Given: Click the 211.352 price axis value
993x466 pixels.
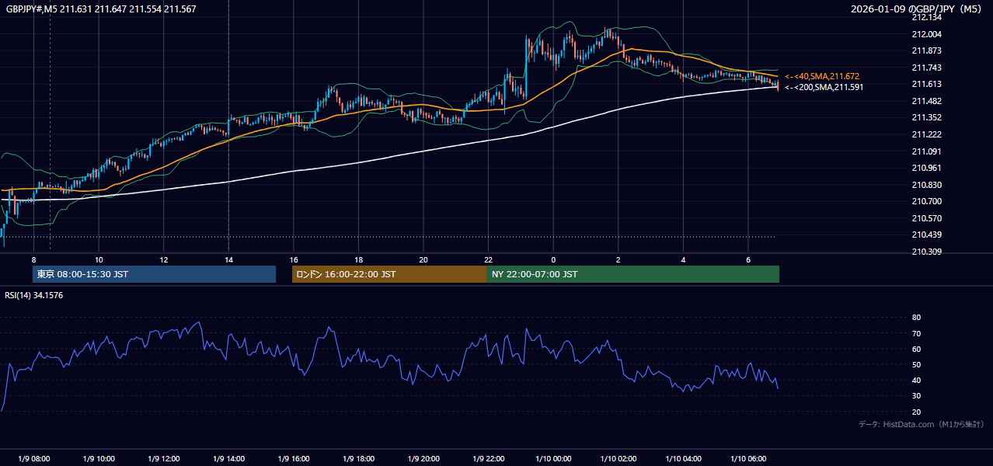Looking at the screenshot, I should 926,118.
